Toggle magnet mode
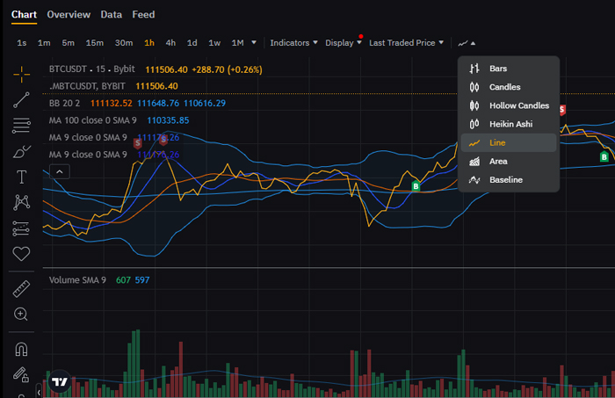The image size is (615, 398). coord(21,349)
